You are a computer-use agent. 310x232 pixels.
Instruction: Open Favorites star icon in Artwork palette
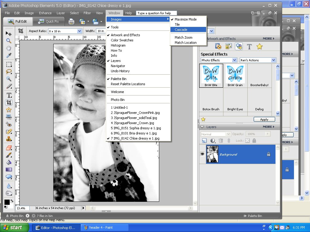click(259, 47)
